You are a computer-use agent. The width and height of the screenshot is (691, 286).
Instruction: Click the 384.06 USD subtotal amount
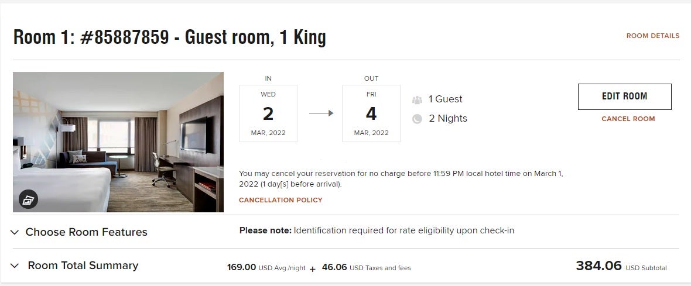click(x=598, y=266)
